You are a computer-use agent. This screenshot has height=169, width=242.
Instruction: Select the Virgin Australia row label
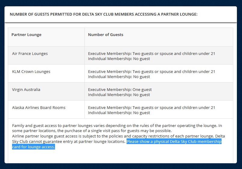tap(26, 90)
